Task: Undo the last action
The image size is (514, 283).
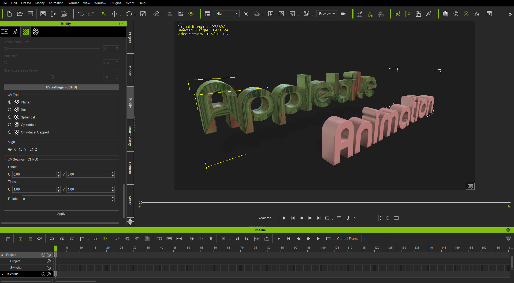Action: point(81,14)
